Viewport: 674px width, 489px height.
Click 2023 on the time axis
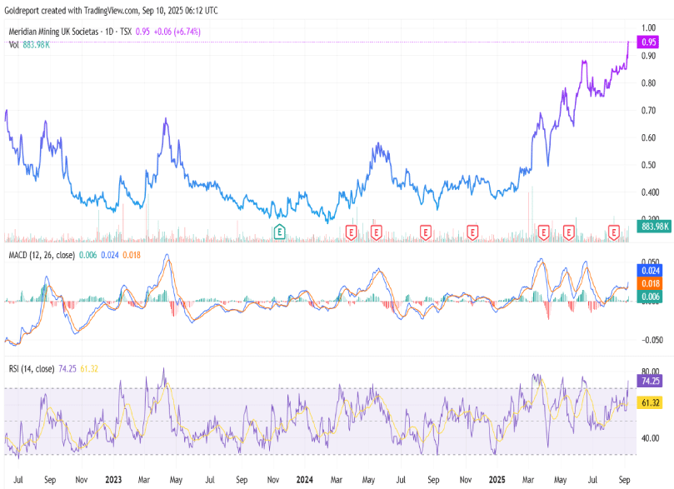(114, 481)
